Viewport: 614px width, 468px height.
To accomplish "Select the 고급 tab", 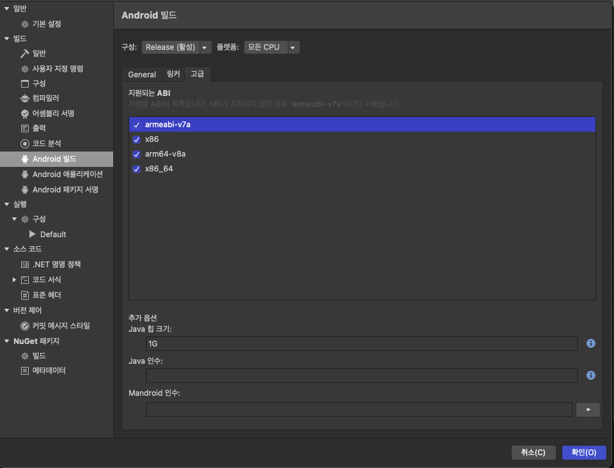I will tap(198, 74).
